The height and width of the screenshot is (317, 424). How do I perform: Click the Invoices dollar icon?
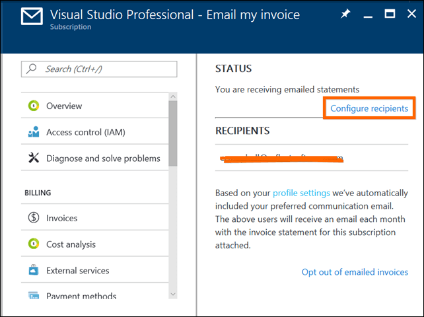[33, 218]
